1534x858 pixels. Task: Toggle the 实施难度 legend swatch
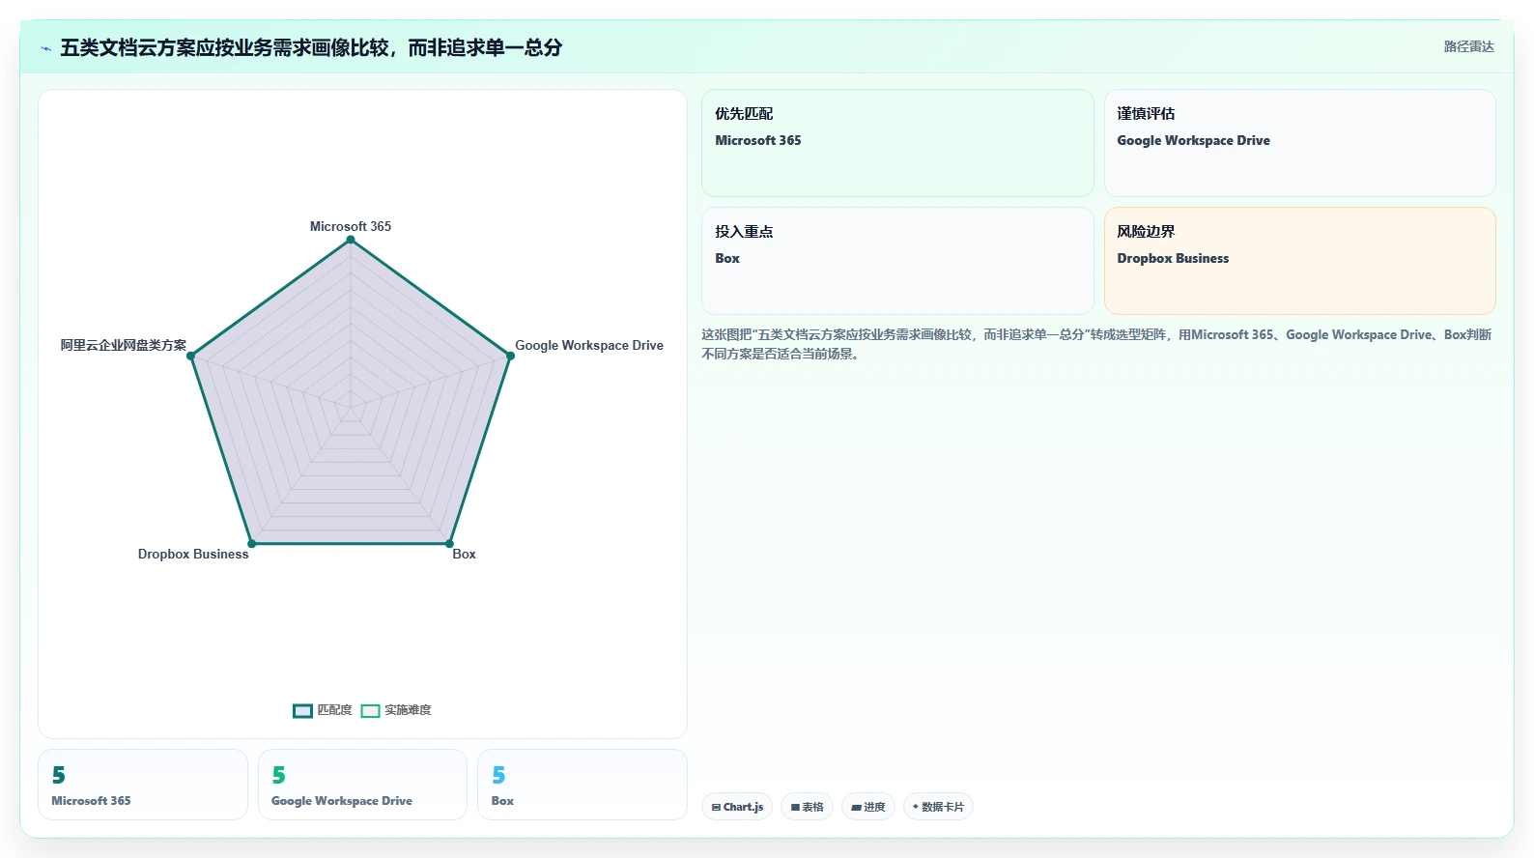point(370,711)
